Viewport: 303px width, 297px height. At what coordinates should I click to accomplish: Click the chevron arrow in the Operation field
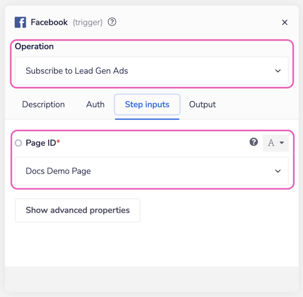(278, 71)
